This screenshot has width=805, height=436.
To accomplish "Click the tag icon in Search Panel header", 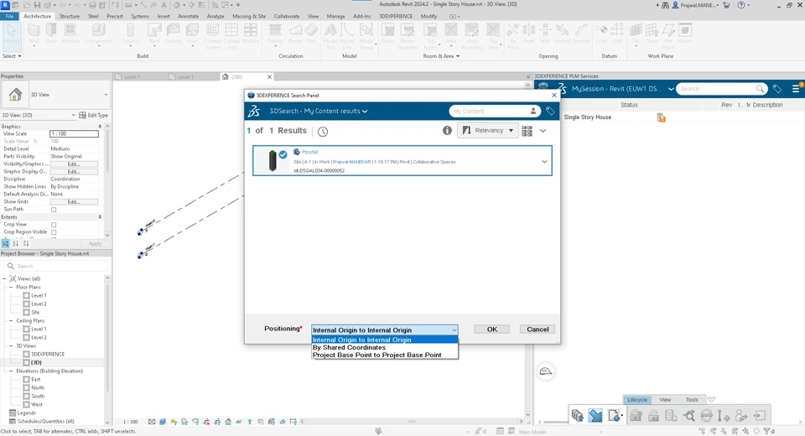I will [550, 111].
